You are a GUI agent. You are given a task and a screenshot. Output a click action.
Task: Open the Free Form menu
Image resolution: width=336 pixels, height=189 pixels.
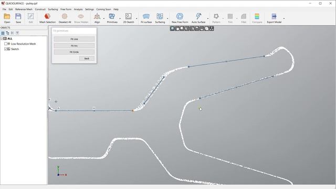coord(66,9)
